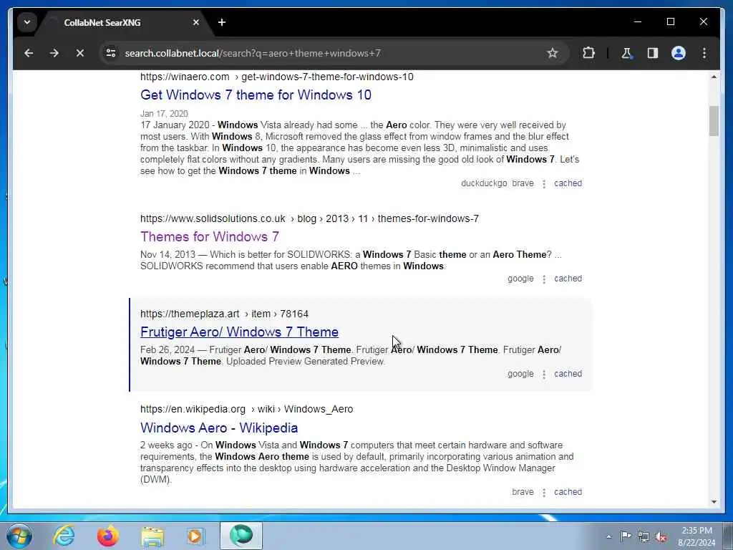This screenshot has height=550, width=733.
Task: Open Chrome three-dot menu
Action: [704, 53]
